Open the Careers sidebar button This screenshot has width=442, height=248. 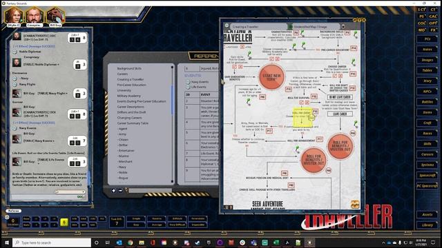click(427, 154)
